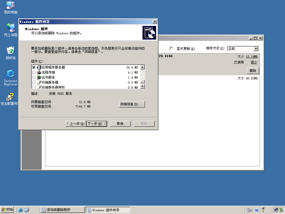Open the 我的电脑 desktop icon
285x214 pixels.
11,8
